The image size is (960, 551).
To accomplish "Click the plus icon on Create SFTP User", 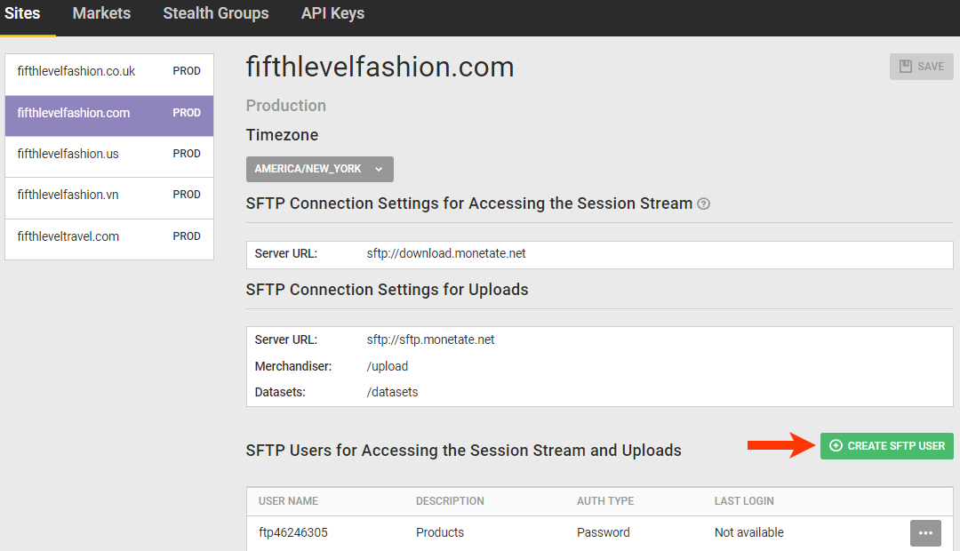I will click(836, 446).
